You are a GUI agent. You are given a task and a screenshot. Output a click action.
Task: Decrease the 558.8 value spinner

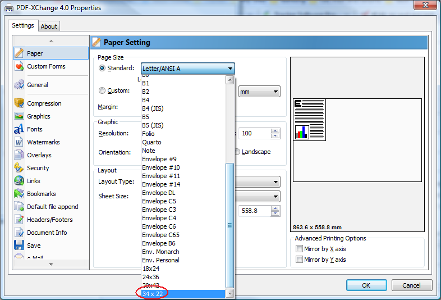click(x=275, y=213)
